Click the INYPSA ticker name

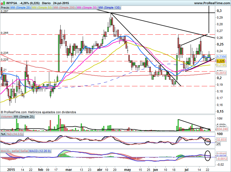click(x=12, y=3)
